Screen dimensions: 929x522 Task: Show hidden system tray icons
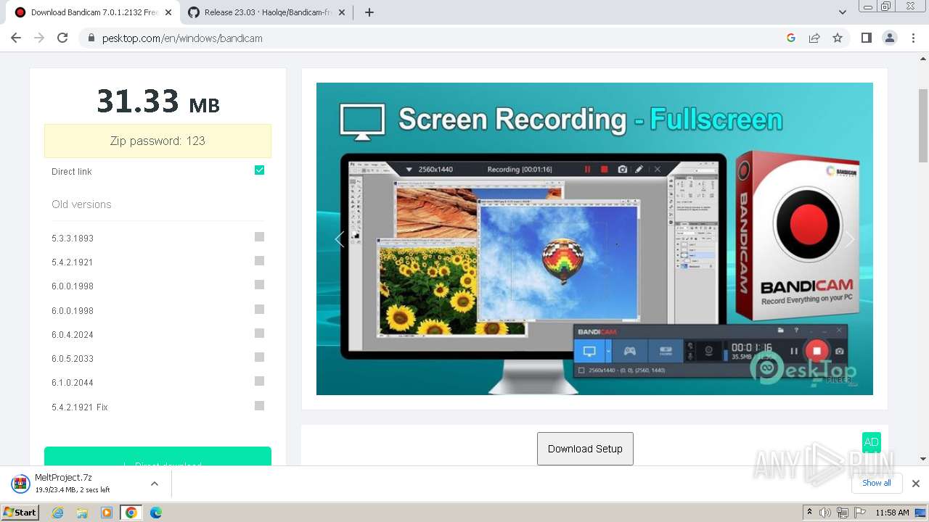[x=809, y=513]
